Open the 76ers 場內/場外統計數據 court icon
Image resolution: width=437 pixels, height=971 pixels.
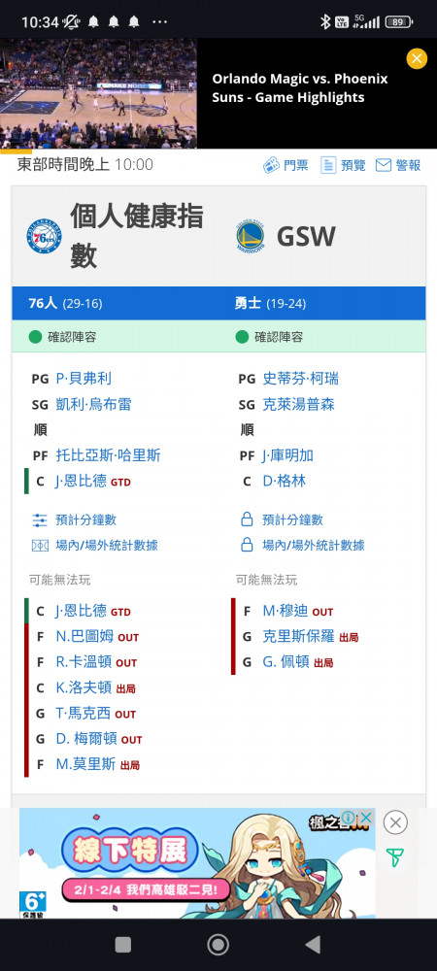click(x=40, y=546)
